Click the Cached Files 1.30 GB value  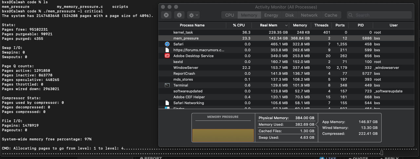pyautogui.click(x=307, y=131)
